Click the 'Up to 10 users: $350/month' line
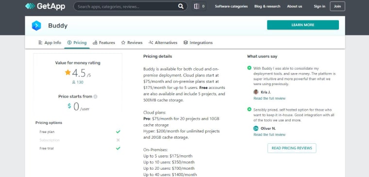The image size is (369, 177). pyautogui.click(x=169, y=162)
